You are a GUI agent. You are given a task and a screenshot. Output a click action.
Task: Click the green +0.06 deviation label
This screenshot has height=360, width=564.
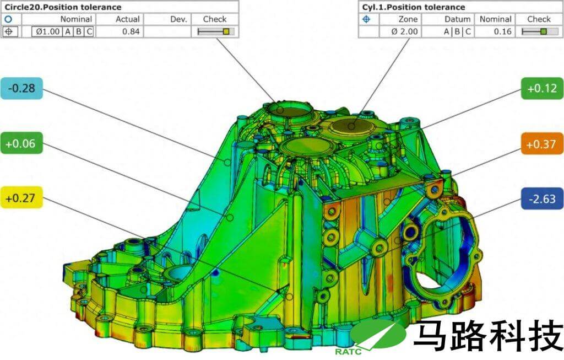pos(21,143)
